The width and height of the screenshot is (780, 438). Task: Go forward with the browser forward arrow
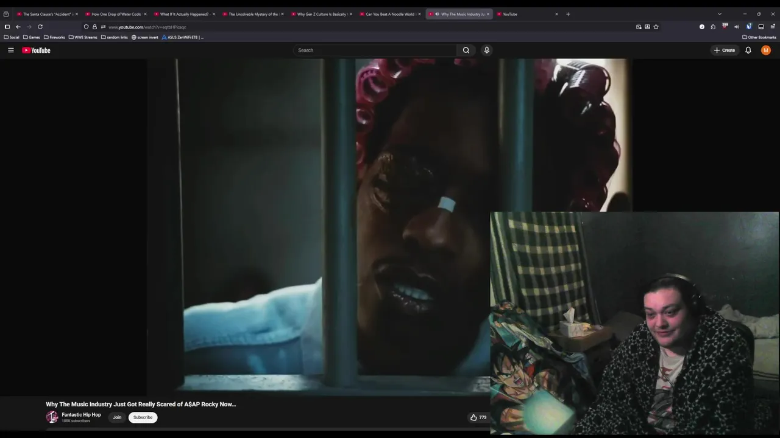(29, 27)
